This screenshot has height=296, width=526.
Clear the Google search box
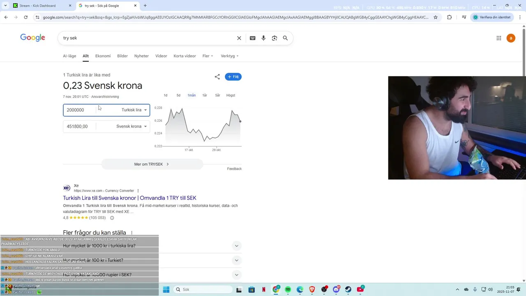coord(239,38)
